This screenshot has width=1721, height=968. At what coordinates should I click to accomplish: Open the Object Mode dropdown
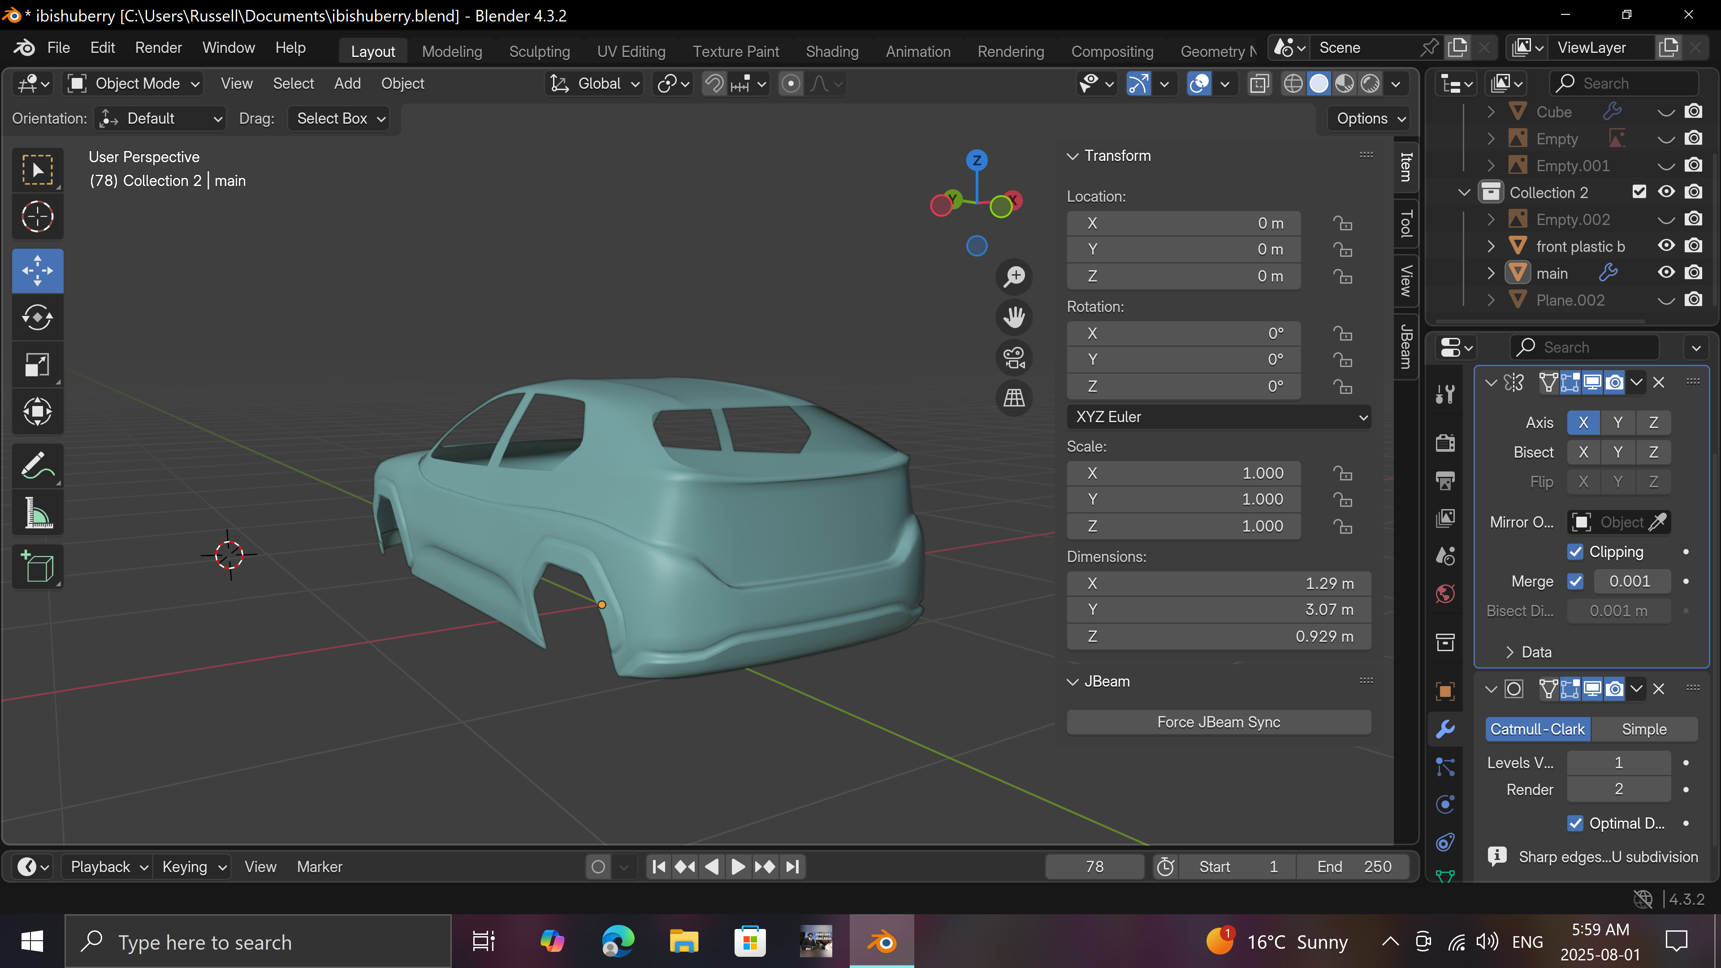click(134, 83)
